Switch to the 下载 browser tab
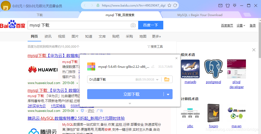This screenshot has height=134, width=261. tap(40, 15)
